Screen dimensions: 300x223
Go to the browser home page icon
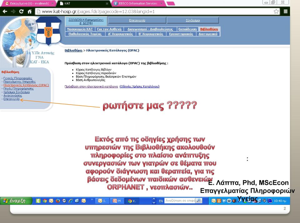click(29, 12)
